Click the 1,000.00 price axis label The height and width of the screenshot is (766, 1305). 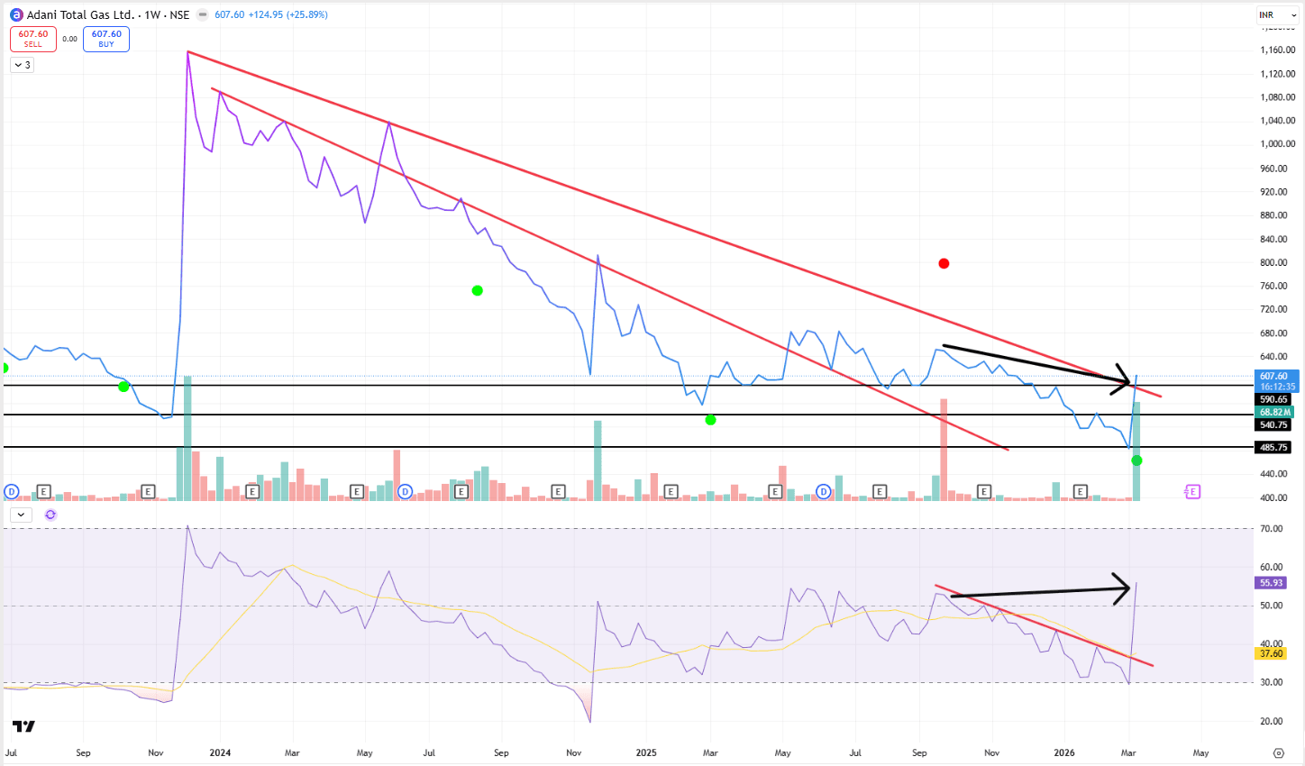pyautogui.click(x=1278, y=144)
